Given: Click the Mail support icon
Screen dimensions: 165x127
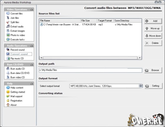Looking at the screenshot, I should 8,96.
